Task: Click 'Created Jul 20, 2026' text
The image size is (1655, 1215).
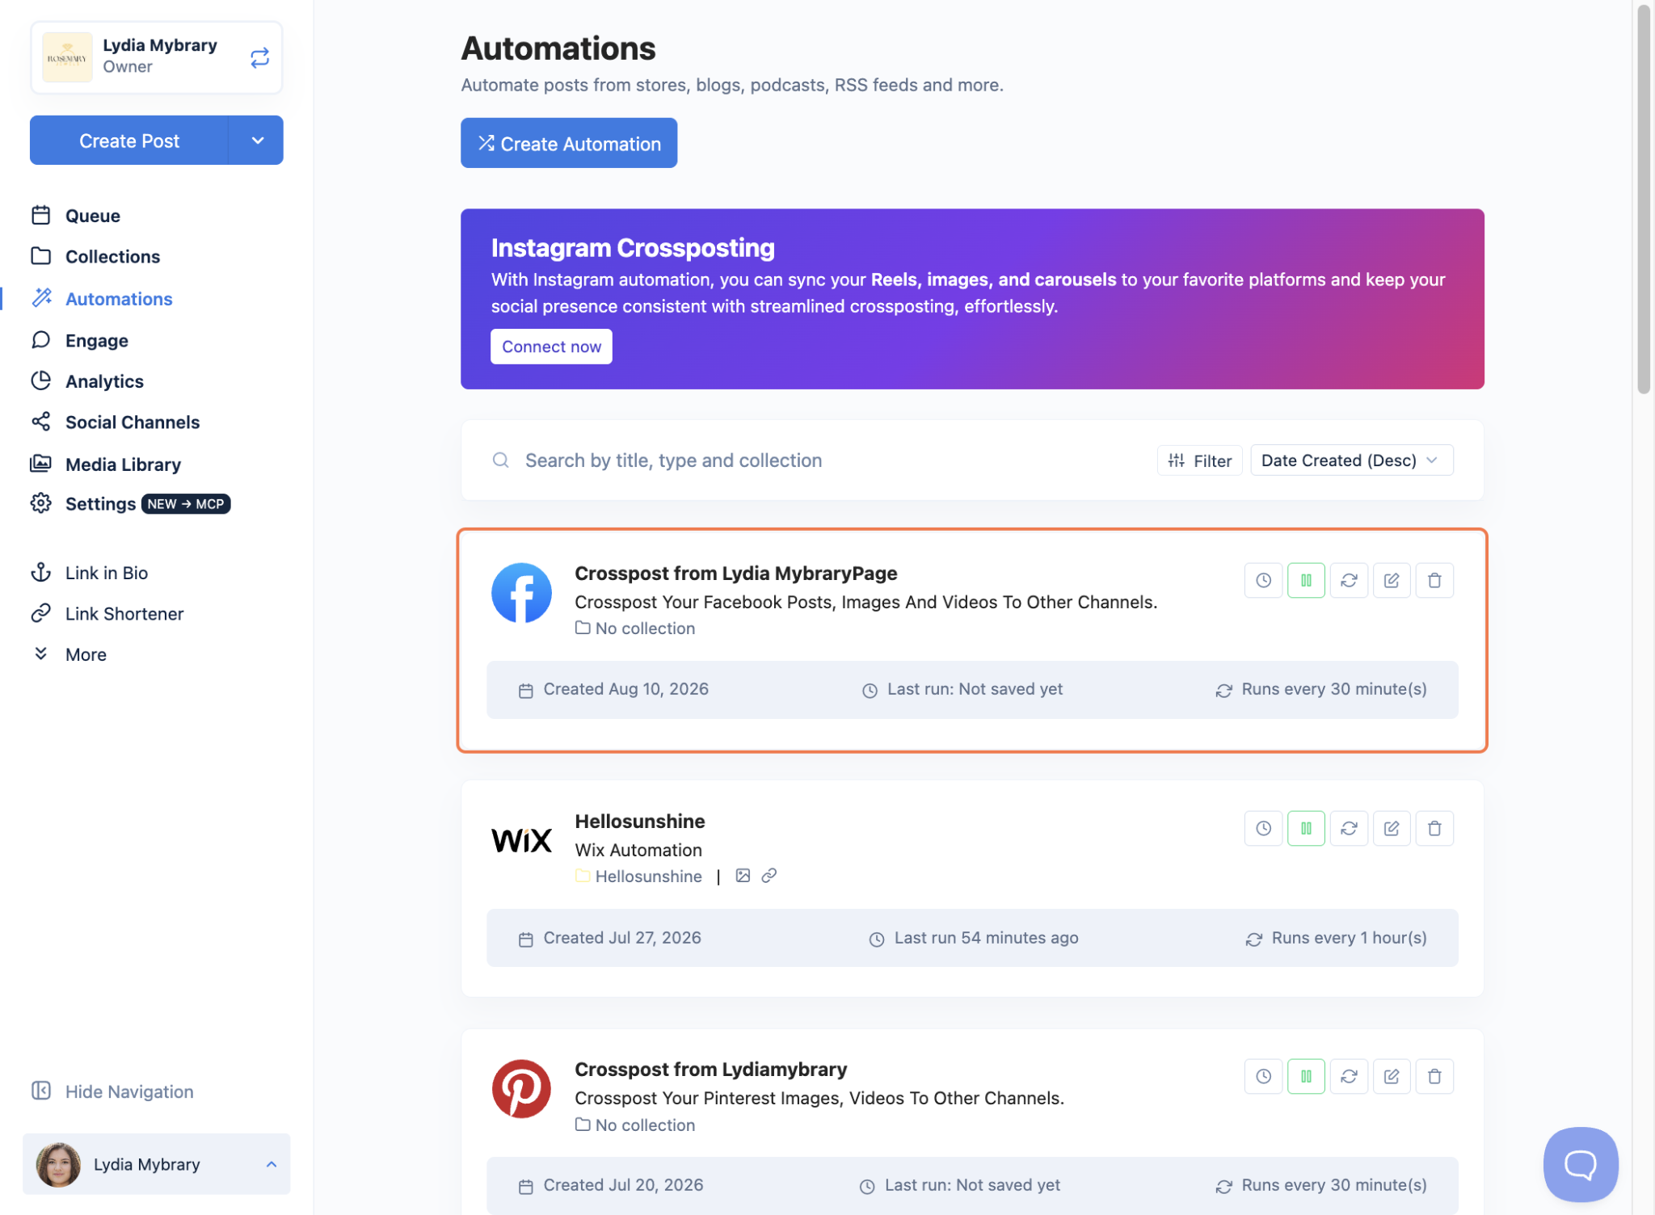Action: coord(623,1184)
